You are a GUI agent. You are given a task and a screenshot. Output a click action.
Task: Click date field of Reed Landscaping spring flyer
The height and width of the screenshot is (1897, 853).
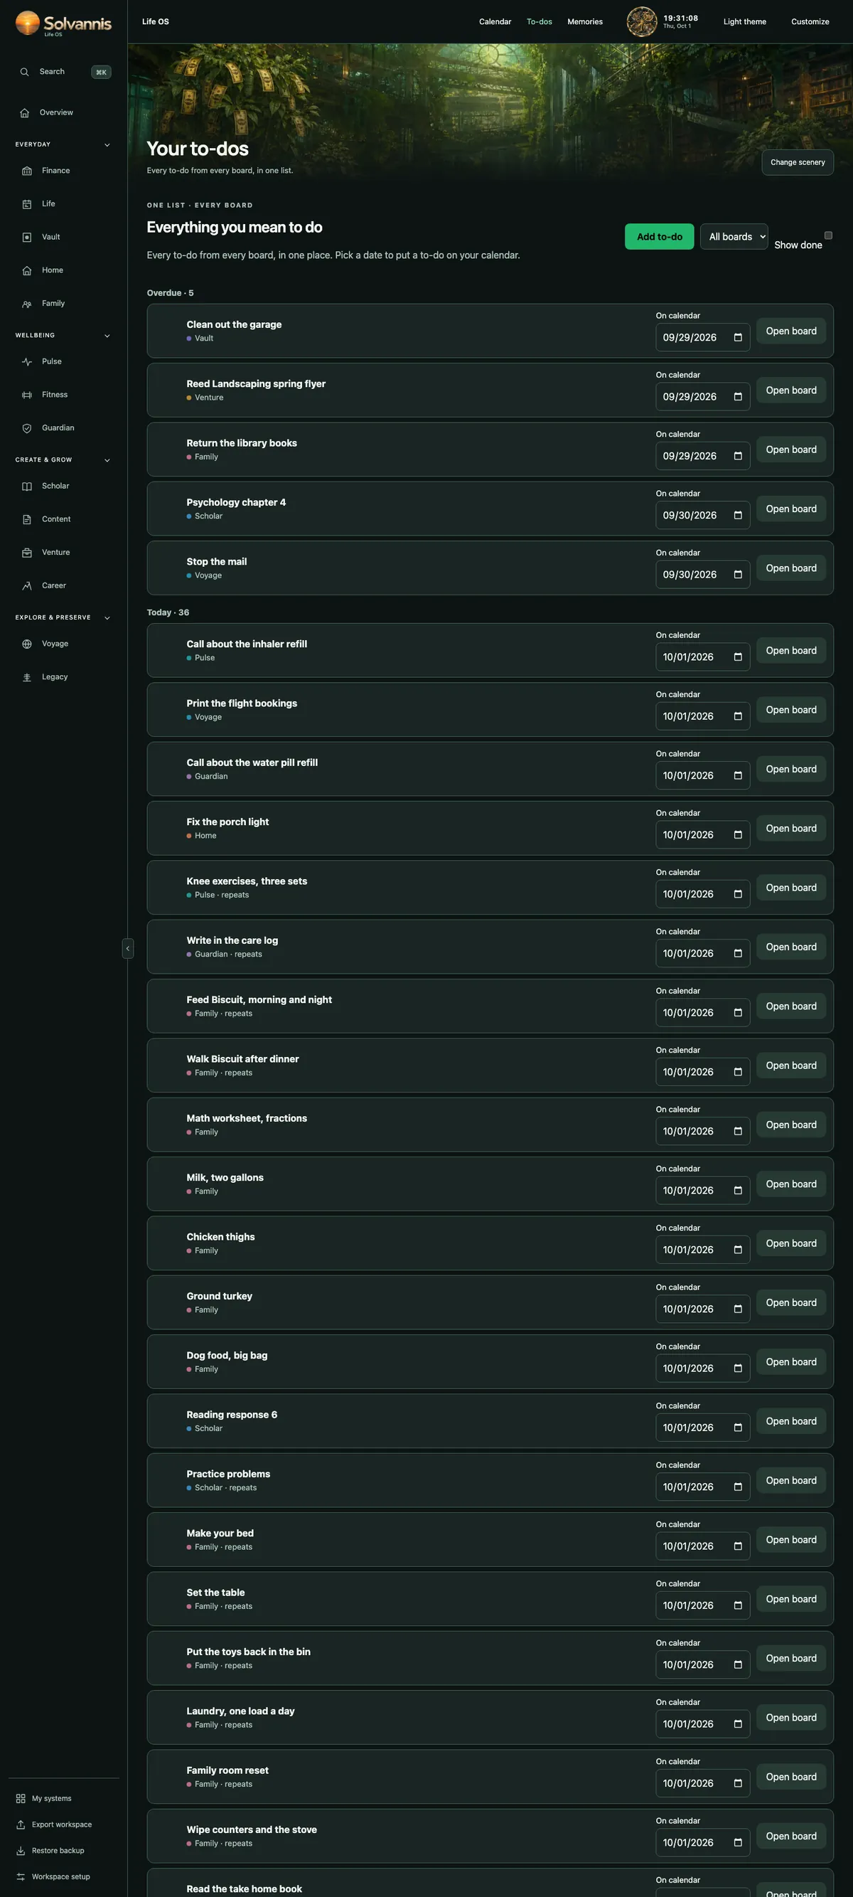(x=702, y=397)
